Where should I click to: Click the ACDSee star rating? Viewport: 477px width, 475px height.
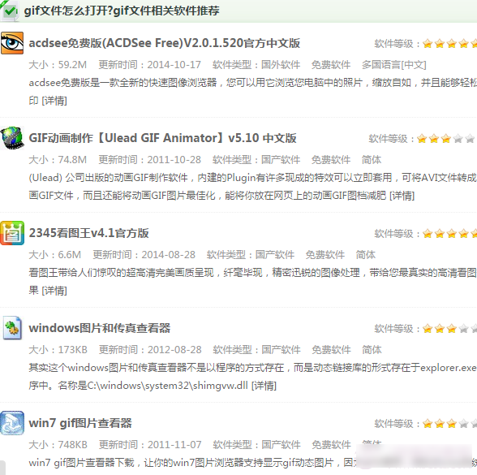[x=449, y=44]
